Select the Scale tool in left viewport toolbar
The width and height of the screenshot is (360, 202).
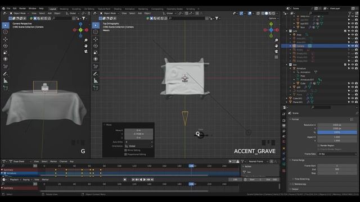[6, 52]
